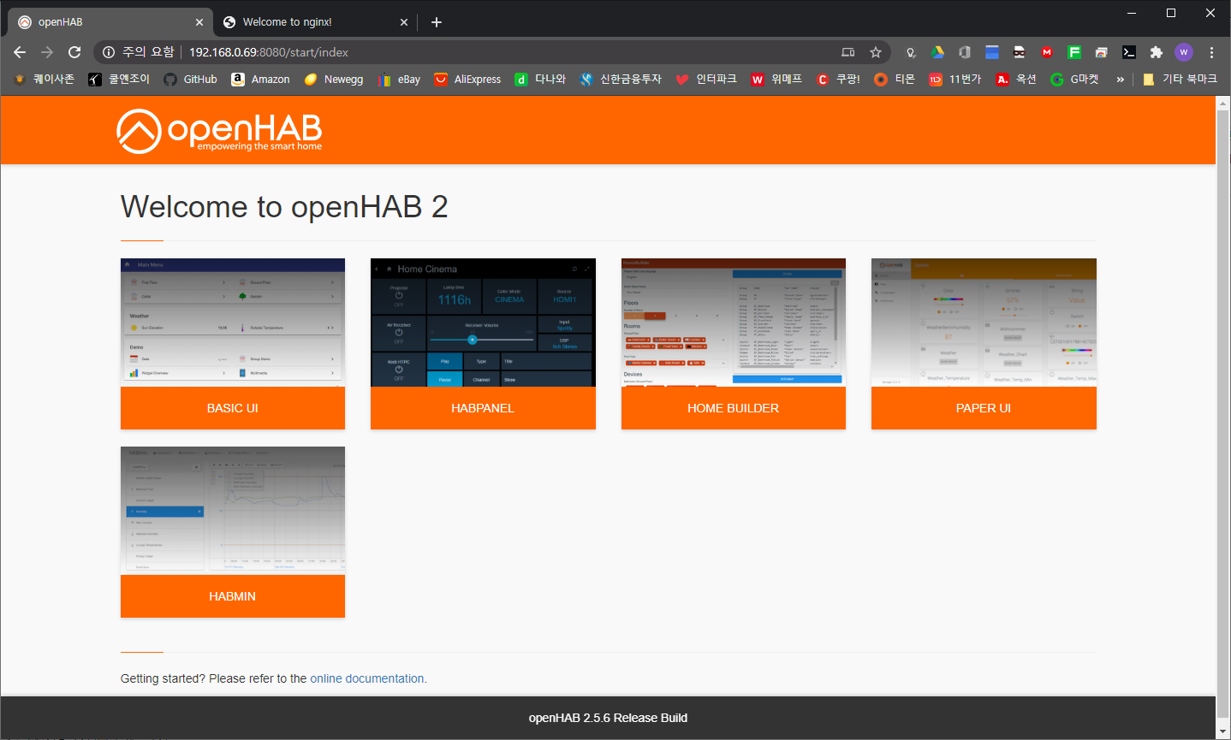Click the Welcome to openHAB 2 heading

[x=284, y=207]
